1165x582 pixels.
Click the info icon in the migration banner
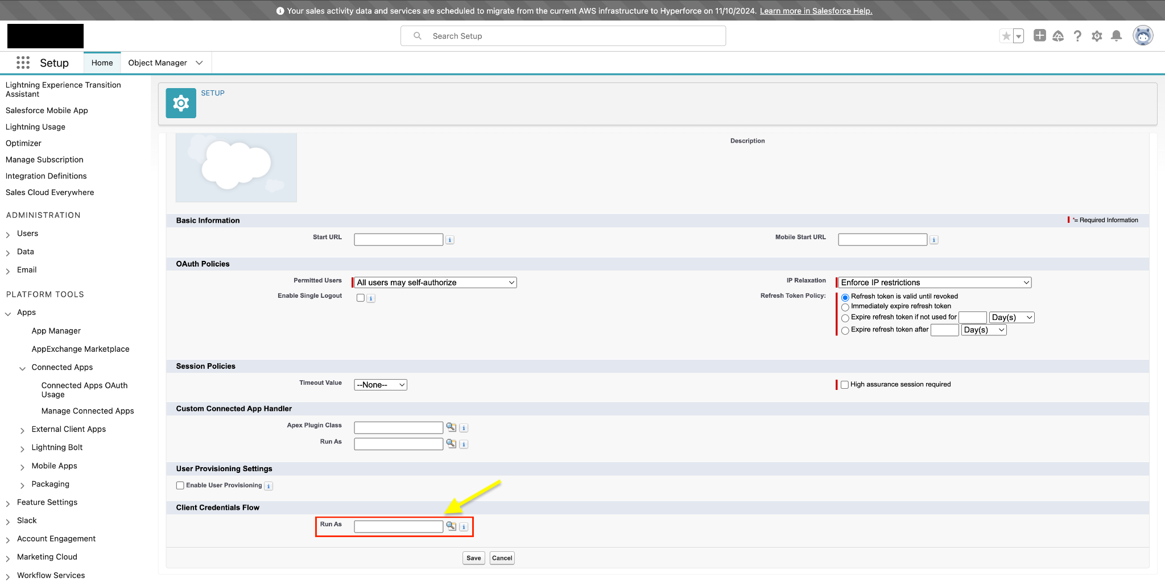[x=280, y=11]
